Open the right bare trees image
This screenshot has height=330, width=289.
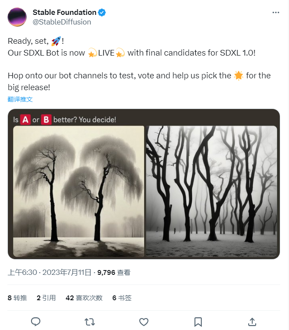click(x=211, y=191)
